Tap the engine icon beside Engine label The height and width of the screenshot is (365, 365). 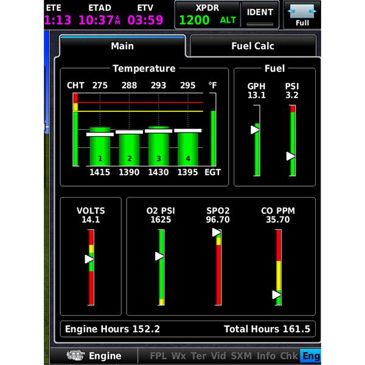coord(75,355)
